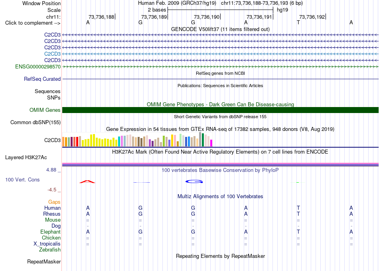
Task: Click the chr11:73,736,188-73,736,193 (6 bp) position text
Action: (x=262, y=3)
